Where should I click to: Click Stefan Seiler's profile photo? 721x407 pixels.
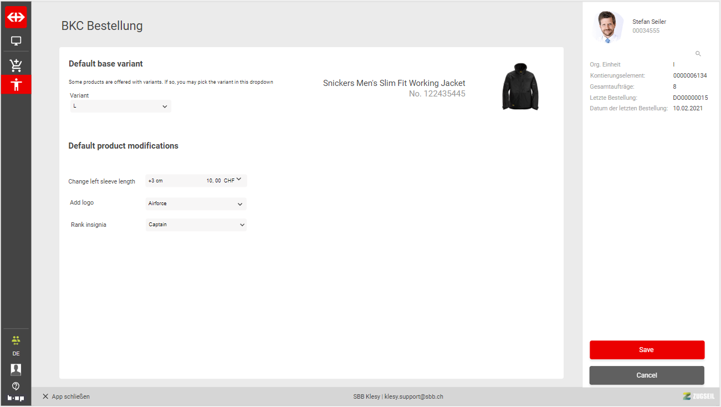pyautogui.click(x=607, y=27)
